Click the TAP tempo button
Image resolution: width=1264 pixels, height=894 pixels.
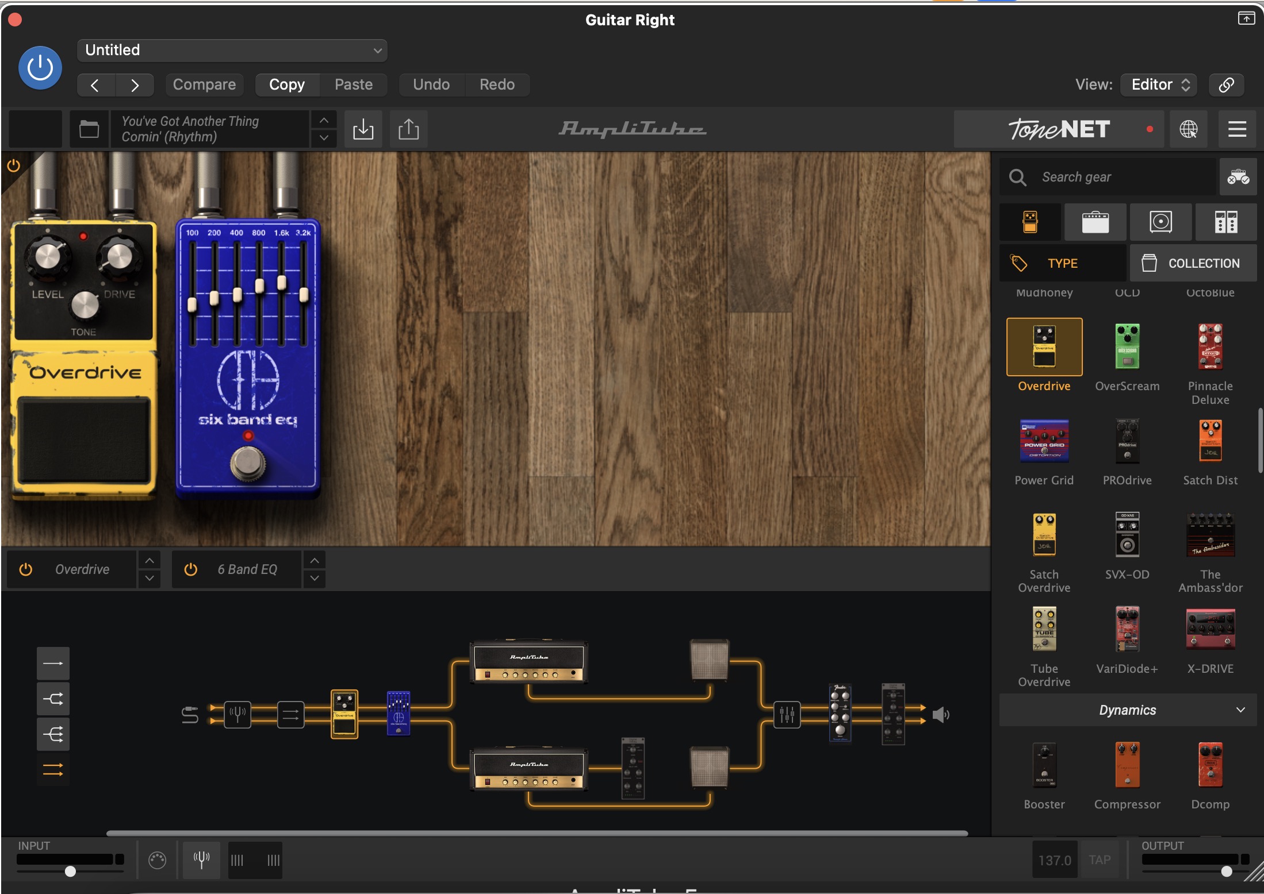[x=1100, y=860]
